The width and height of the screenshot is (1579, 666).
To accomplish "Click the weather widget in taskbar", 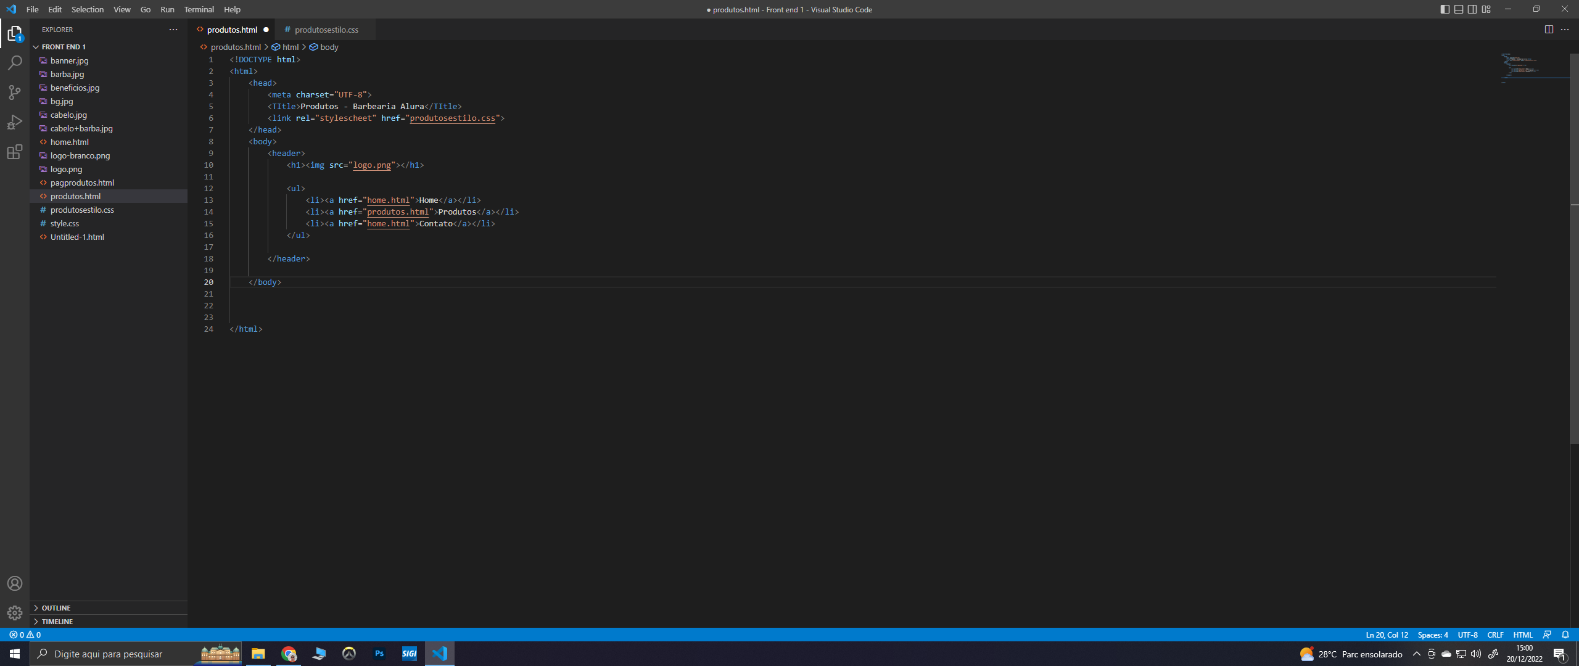I will pyautogui.click(x=1351, y=654).
